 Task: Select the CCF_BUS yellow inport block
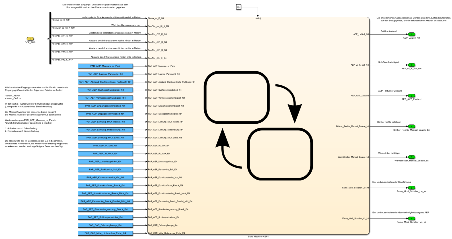point(30,39)
